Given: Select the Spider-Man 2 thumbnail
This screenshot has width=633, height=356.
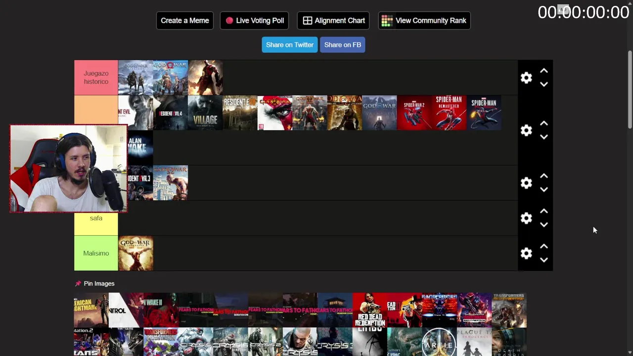Looking at the screenshot, I should (414, 113).
